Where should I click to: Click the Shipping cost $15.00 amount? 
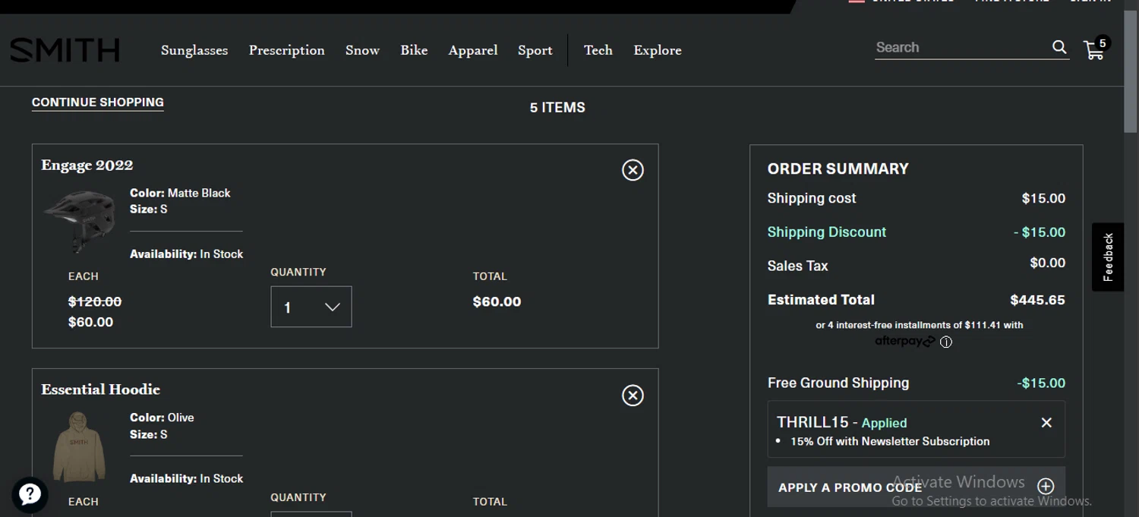click(x=1043, y=199)
